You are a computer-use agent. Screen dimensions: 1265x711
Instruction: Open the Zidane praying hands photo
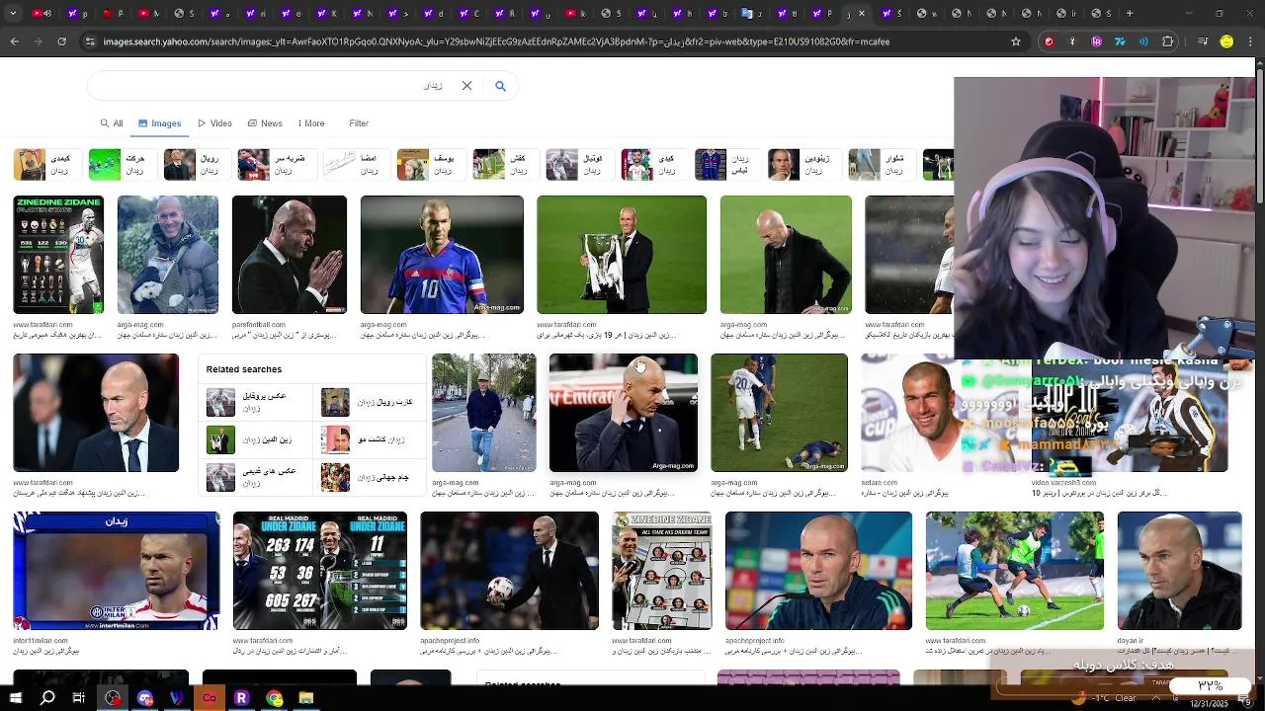[290, 255]
